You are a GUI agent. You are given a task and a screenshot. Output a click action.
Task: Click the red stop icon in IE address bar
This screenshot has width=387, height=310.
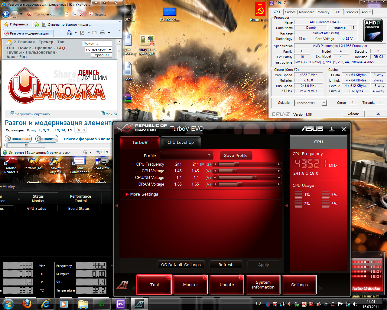click(x=82, y=14)
